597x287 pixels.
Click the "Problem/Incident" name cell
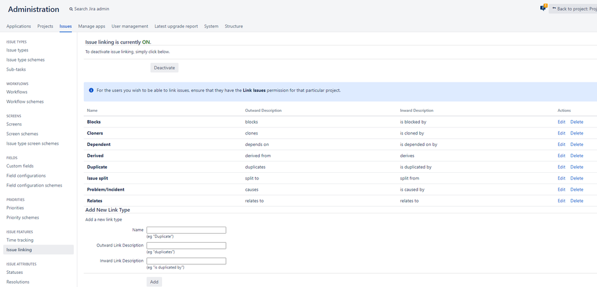point(105,189)
